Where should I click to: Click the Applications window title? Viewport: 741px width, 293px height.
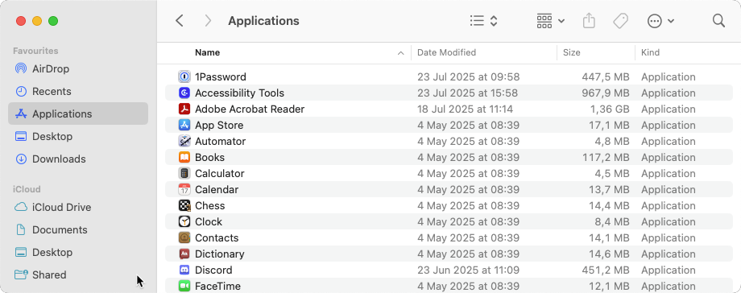click(263, 21)
